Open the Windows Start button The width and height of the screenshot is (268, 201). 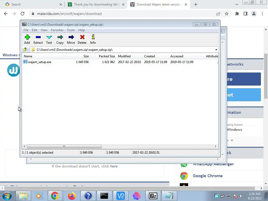click(7, 196)
